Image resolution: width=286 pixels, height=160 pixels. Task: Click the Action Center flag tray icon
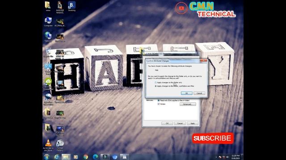pos(220,157)
